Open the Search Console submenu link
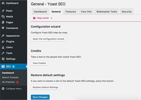The height and width of the screenshot is (100, 141). [x=10, y=77]
